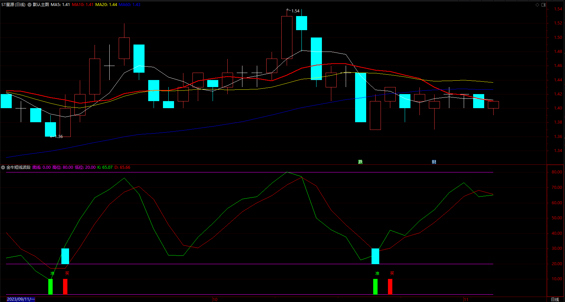
Task: Open the main chart dropdown arrow beside 默认主图
Action: pos(30,5)
